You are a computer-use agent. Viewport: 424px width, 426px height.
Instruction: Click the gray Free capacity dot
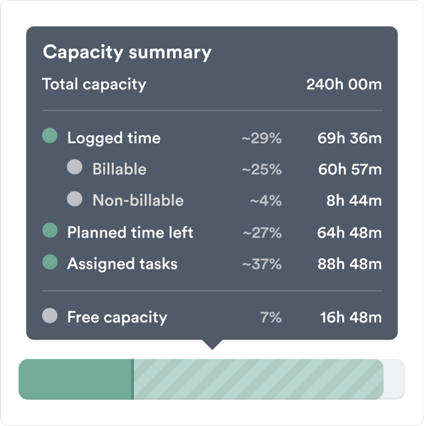tap(50, 316)
